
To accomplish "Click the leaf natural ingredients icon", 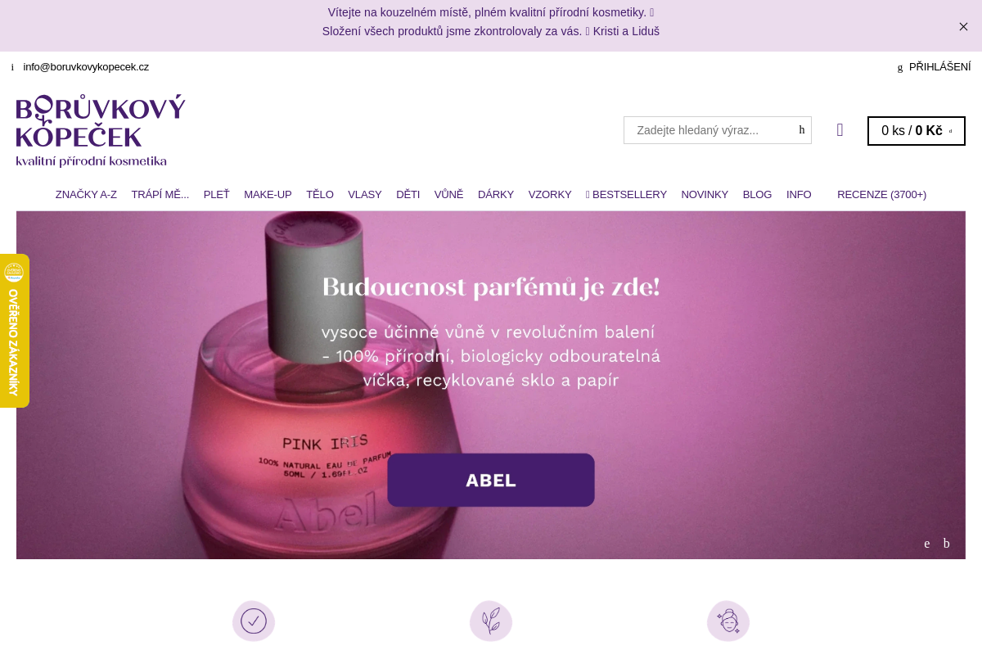I will (x=491, y=621).
